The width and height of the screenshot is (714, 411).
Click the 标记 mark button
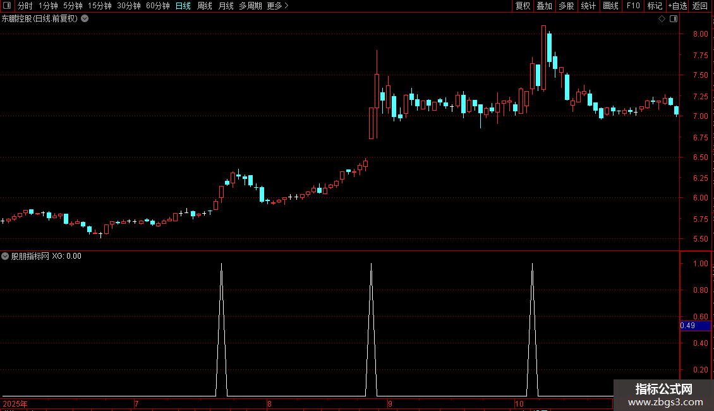click(655, 6)
